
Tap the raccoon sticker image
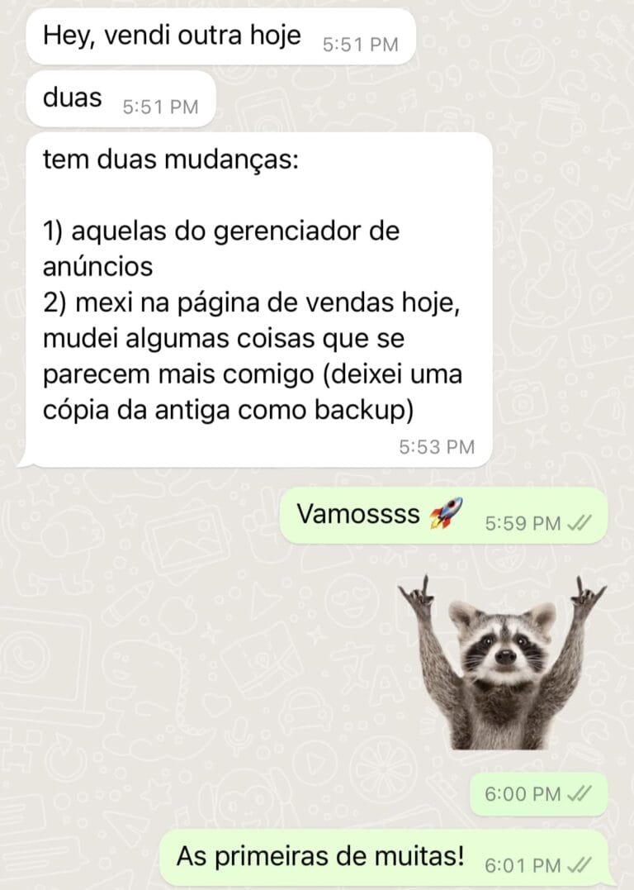pos(503,663)
